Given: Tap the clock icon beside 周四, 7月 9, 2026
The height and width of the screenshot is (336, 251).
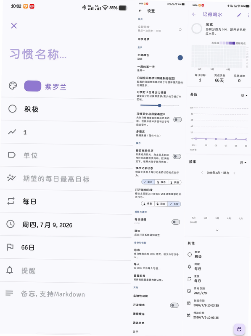Looking at the screenshot, I should click(10, 224).
